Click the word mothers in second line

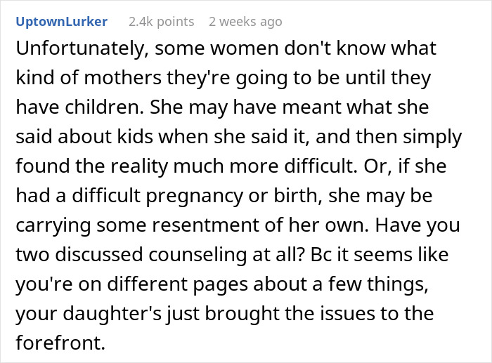click(x=123, y=77)
